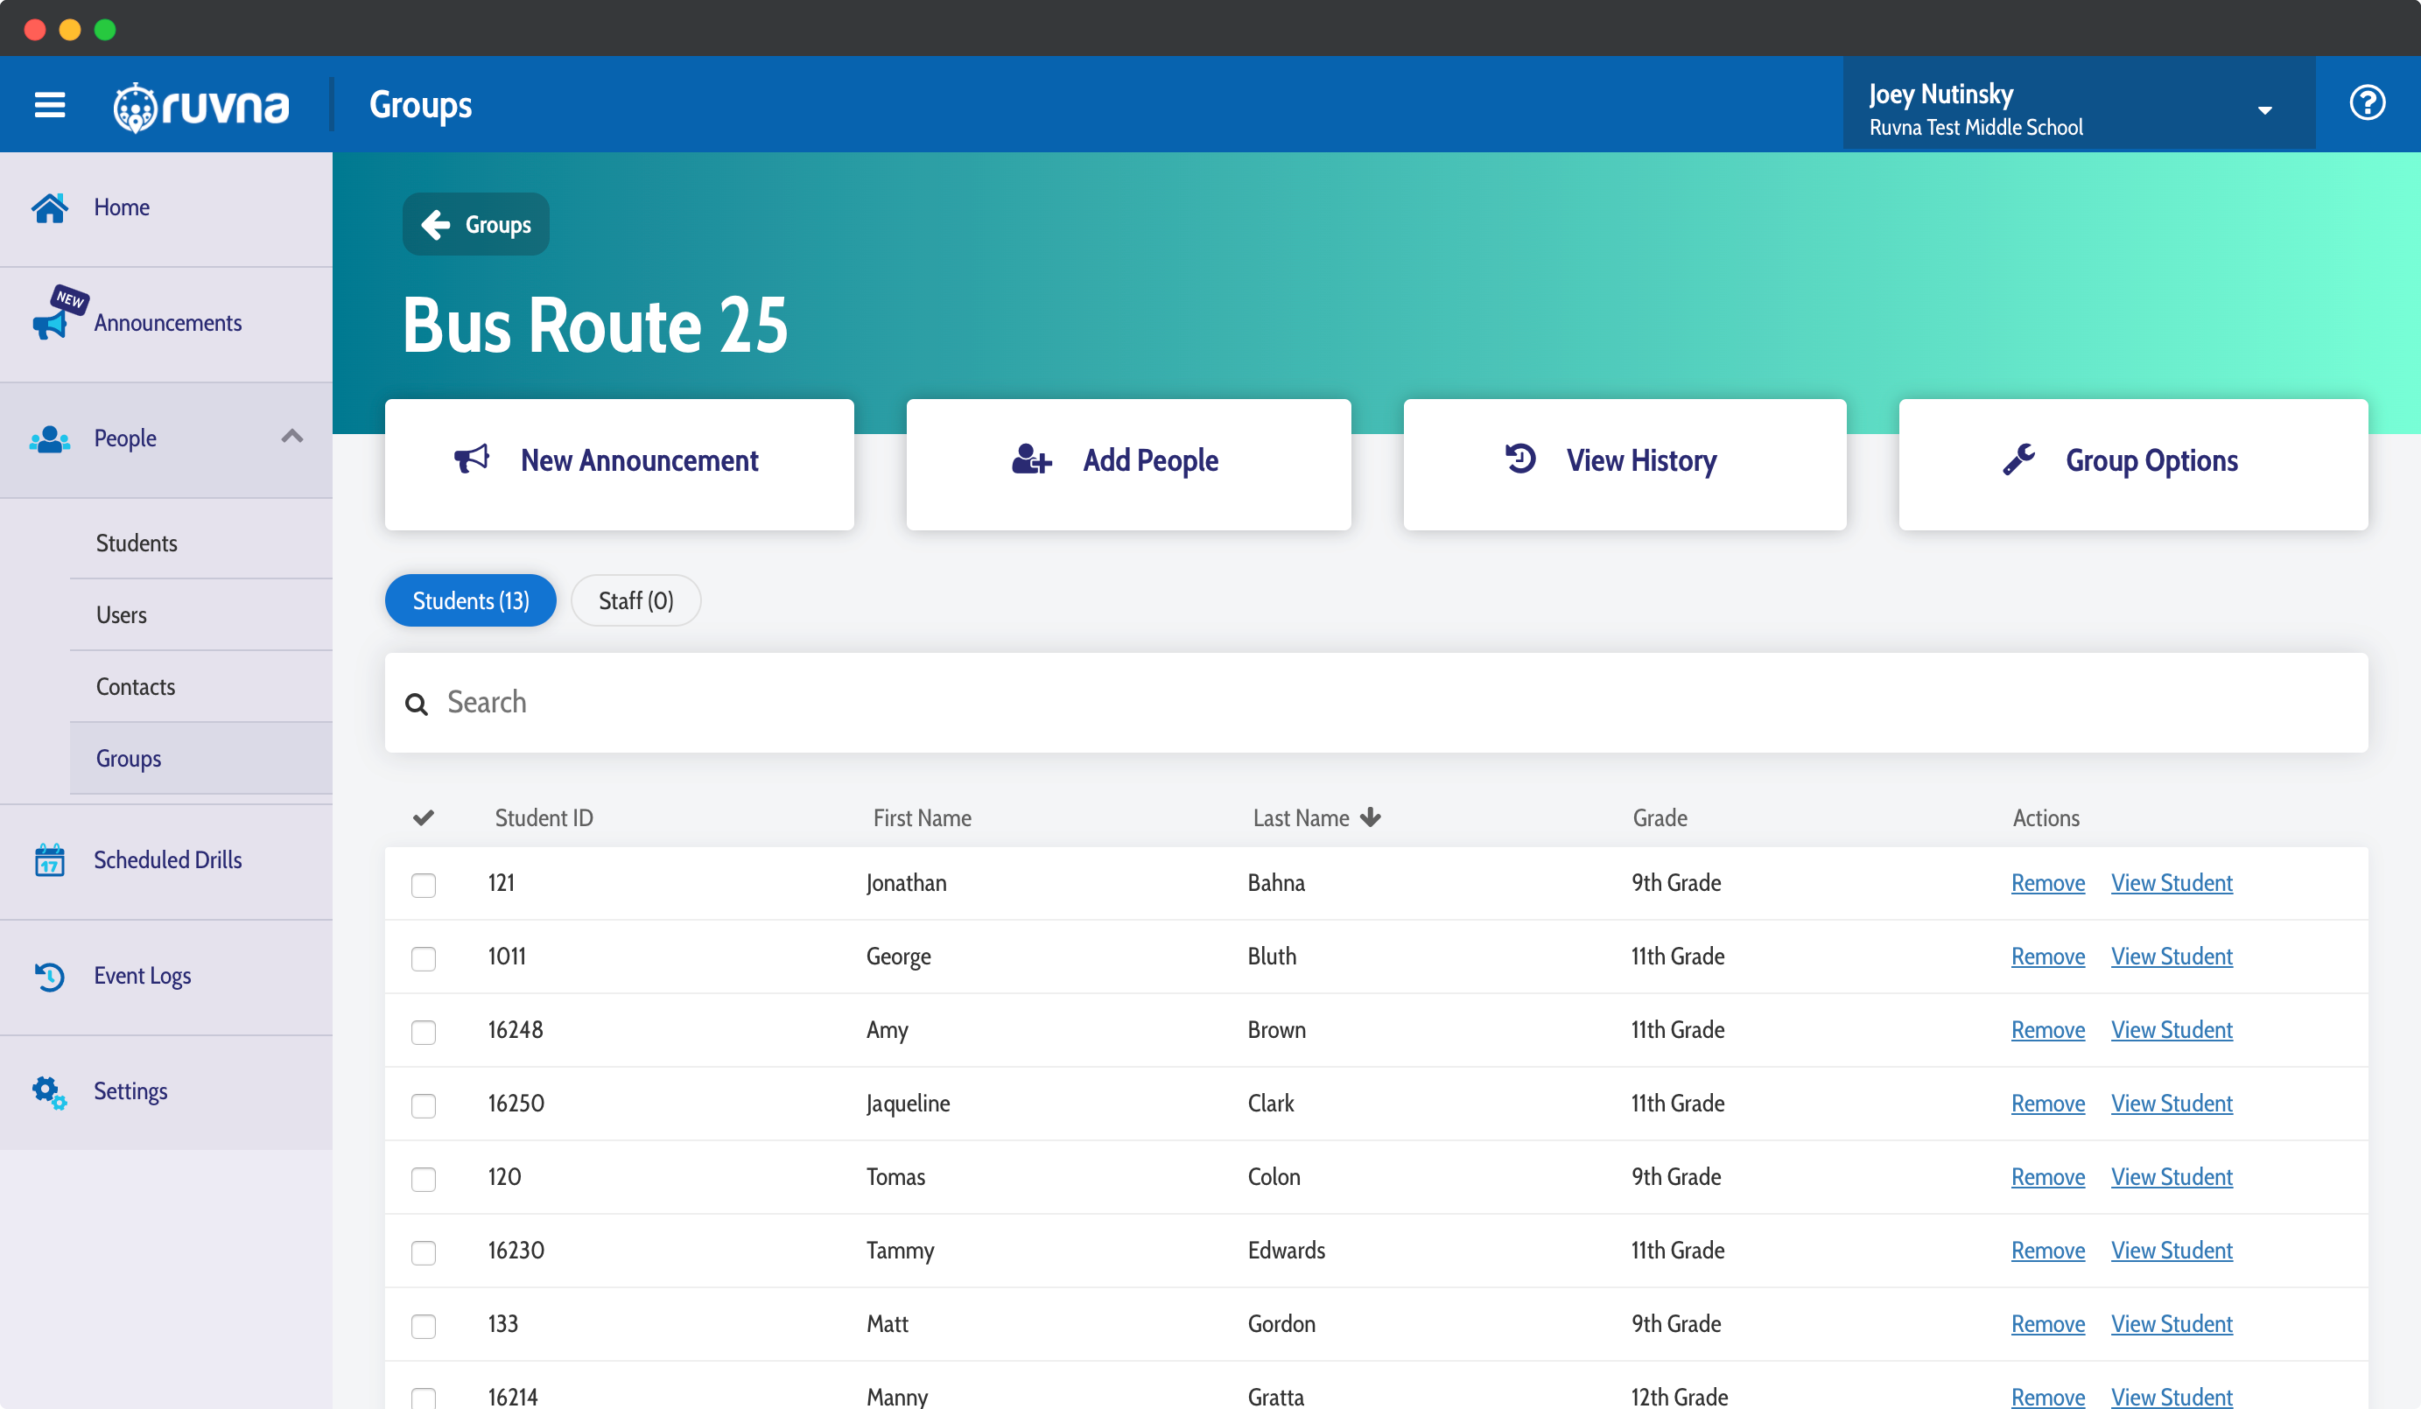This screenshot has height=1409, width=2421.
Task: Click the New Announcement megaphone icon
Action: coord(474,458)
